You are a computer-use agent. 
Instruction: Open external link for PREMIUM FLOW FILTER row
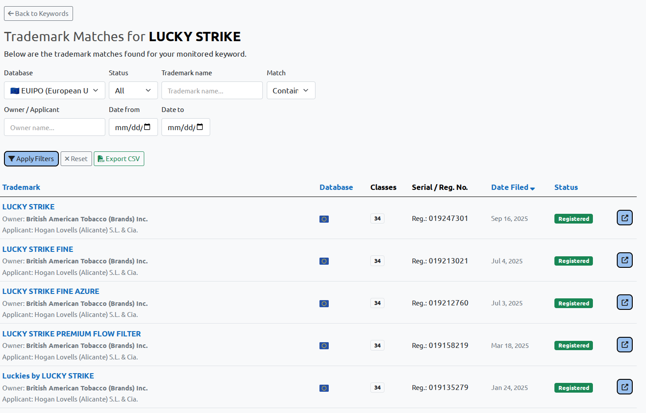(x=624, y=345)
